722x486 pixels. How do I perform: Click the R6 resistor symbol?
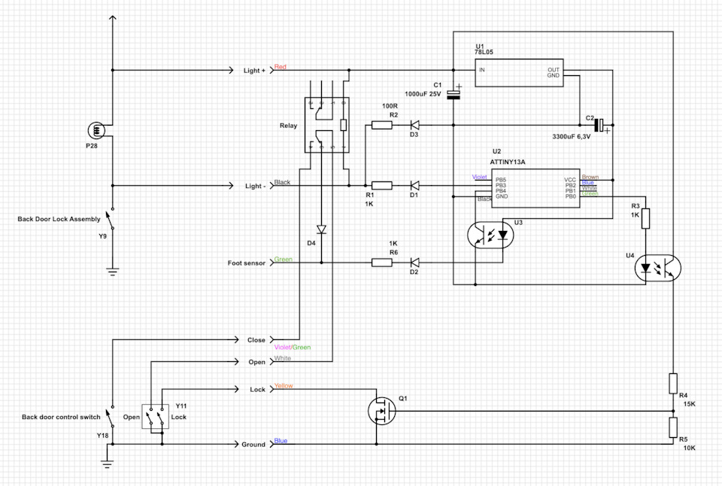point(382,263)
